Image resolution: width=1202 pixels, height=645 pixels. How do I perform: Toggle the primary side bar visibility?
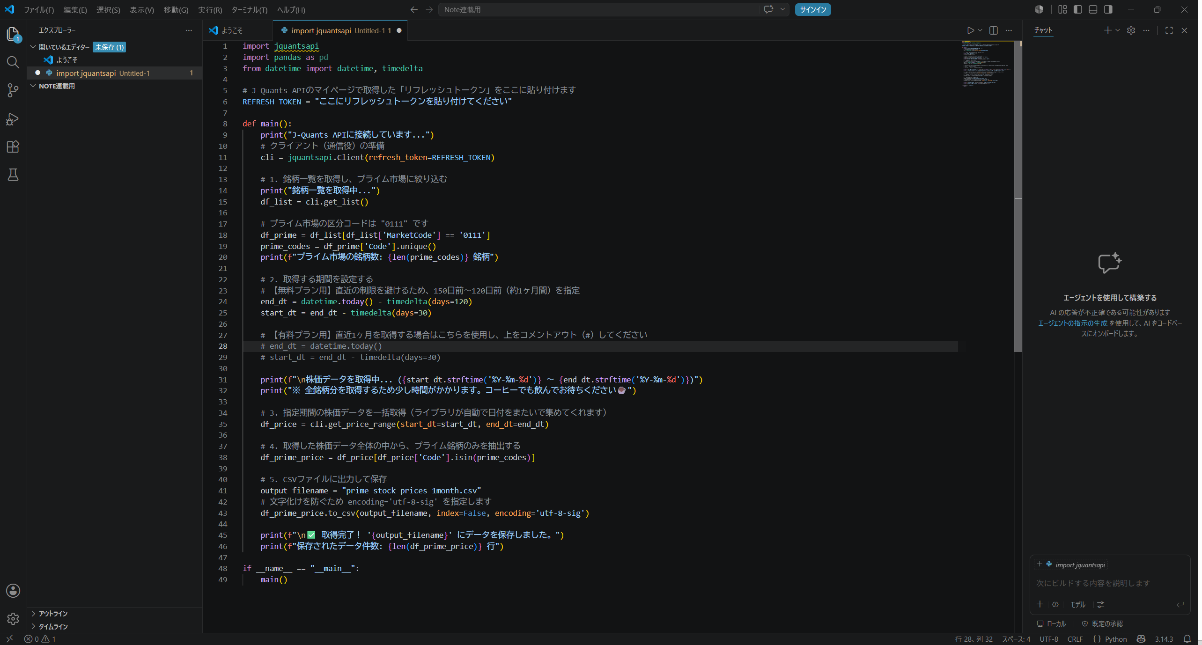pyautogui.click(x=1078, y=9)
